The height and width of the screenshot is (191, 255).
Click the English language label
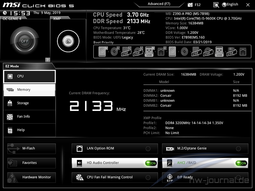click(232, 4)
